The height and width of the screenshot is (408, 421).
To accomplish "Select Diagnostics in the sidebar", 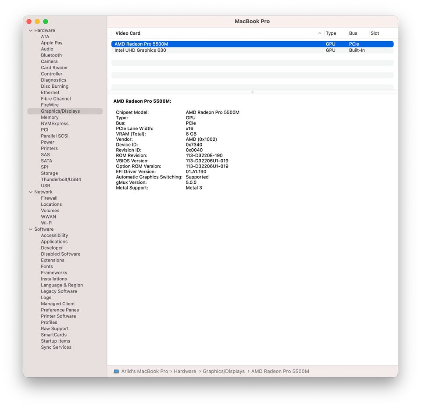I will (54, 80).
